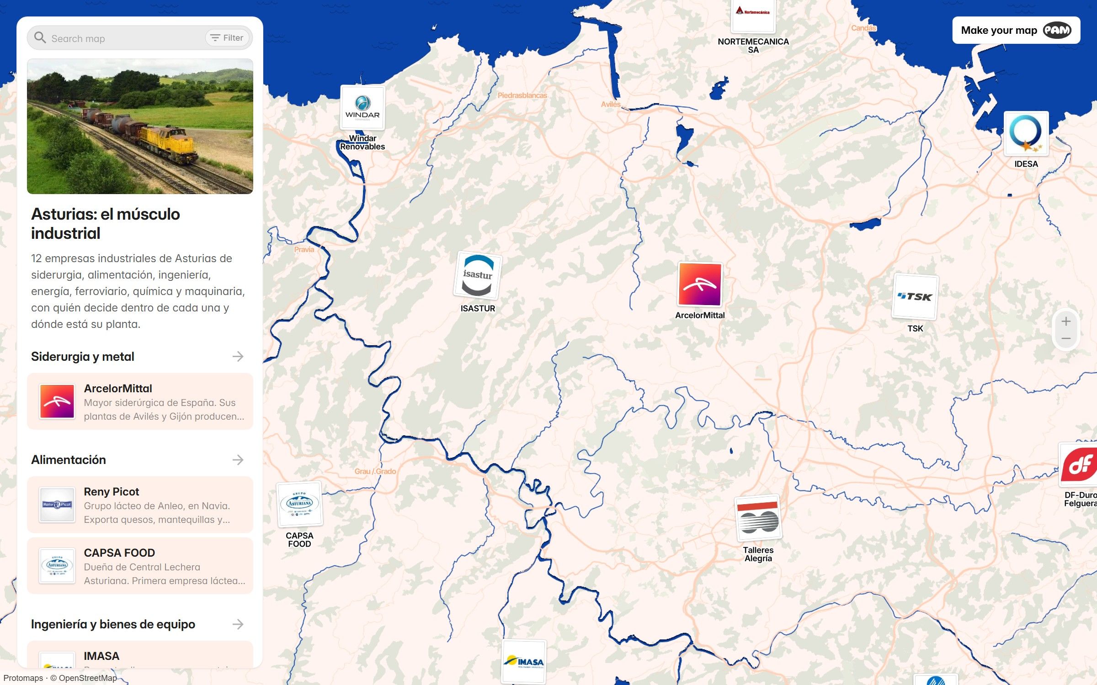Click the Alimentación heading text
This screenshot has width=1097, height=685.
pyautogui.click(x=69, y=460)
